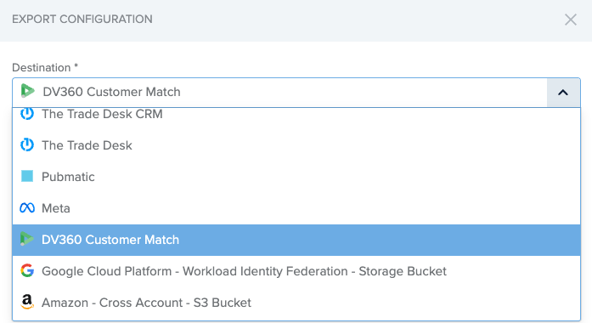Click the Meta infinity logo icon
This screenshot has height=323, width=592.
(27, 207)
